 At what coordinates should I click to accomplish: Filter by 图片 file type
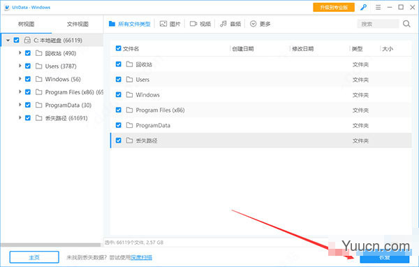170,24
